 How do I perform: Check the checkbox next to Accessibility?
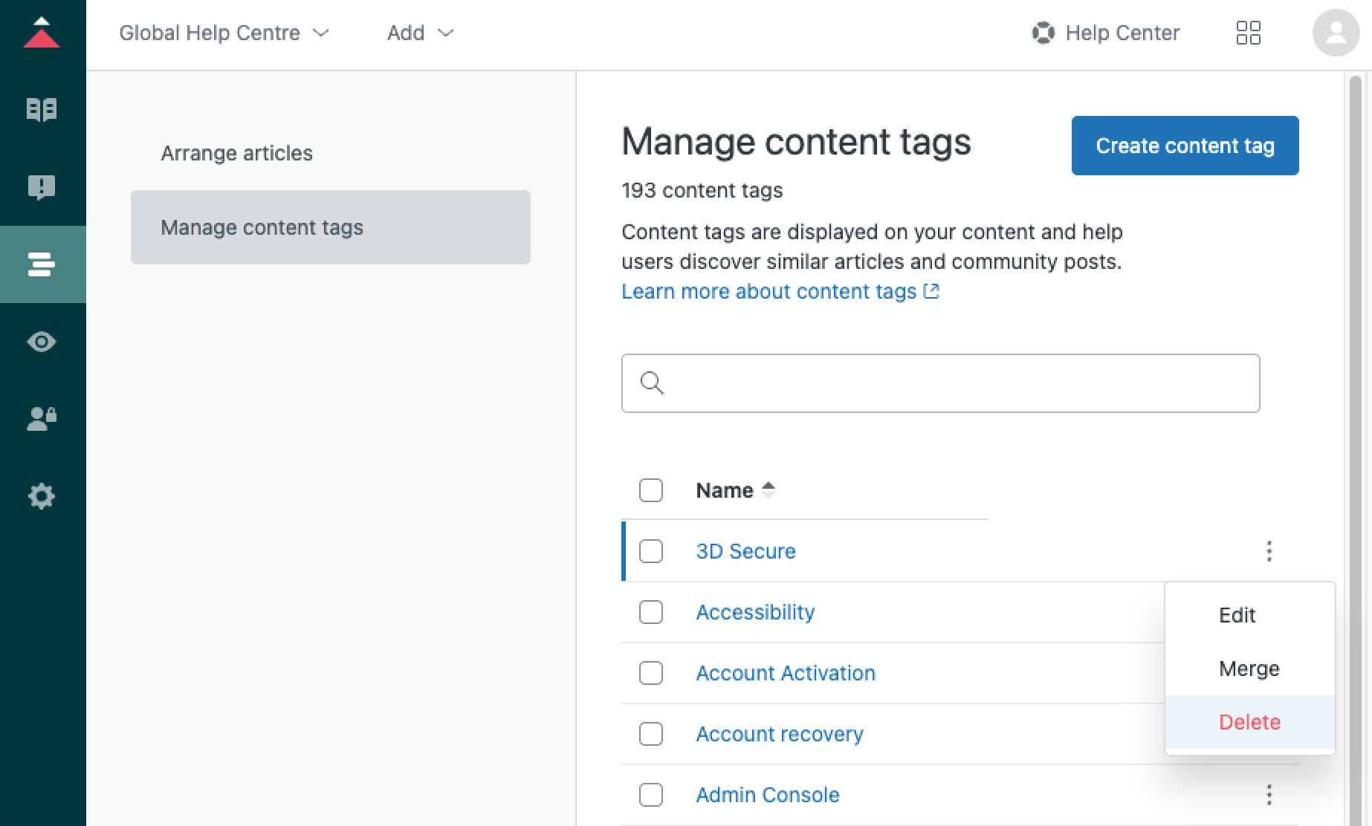pyautogui.click(x=650, y=613)
